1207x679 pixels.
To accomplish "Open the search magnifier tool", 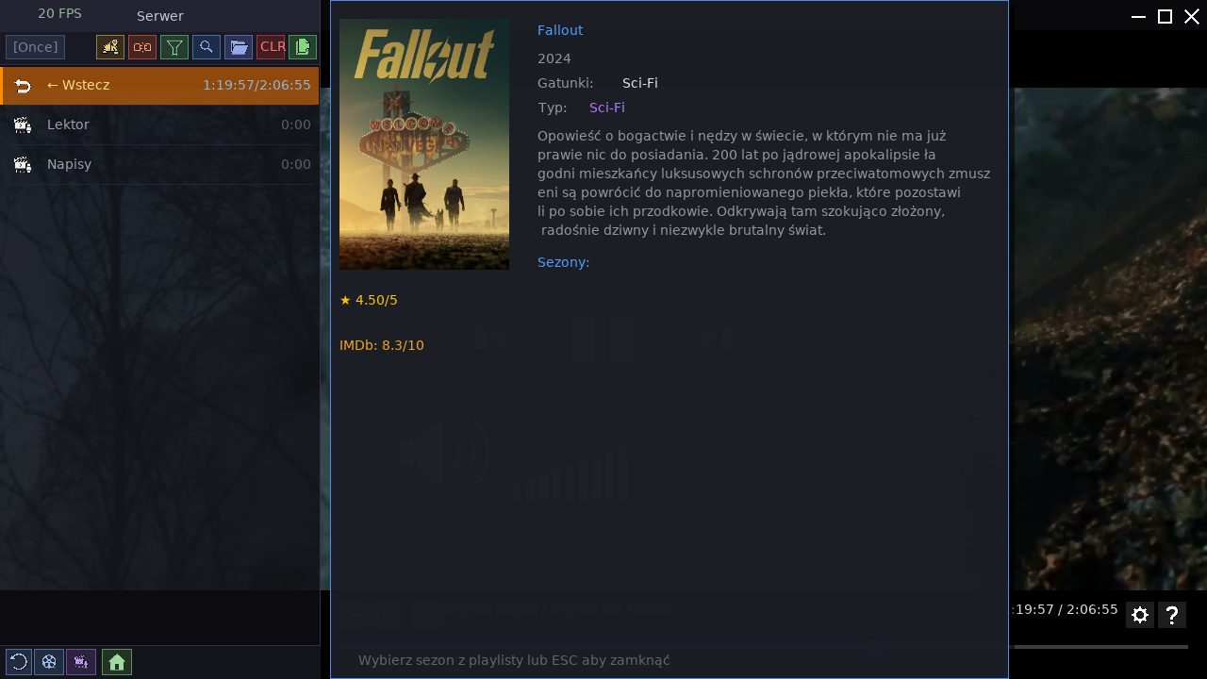I will pos(207,47).
